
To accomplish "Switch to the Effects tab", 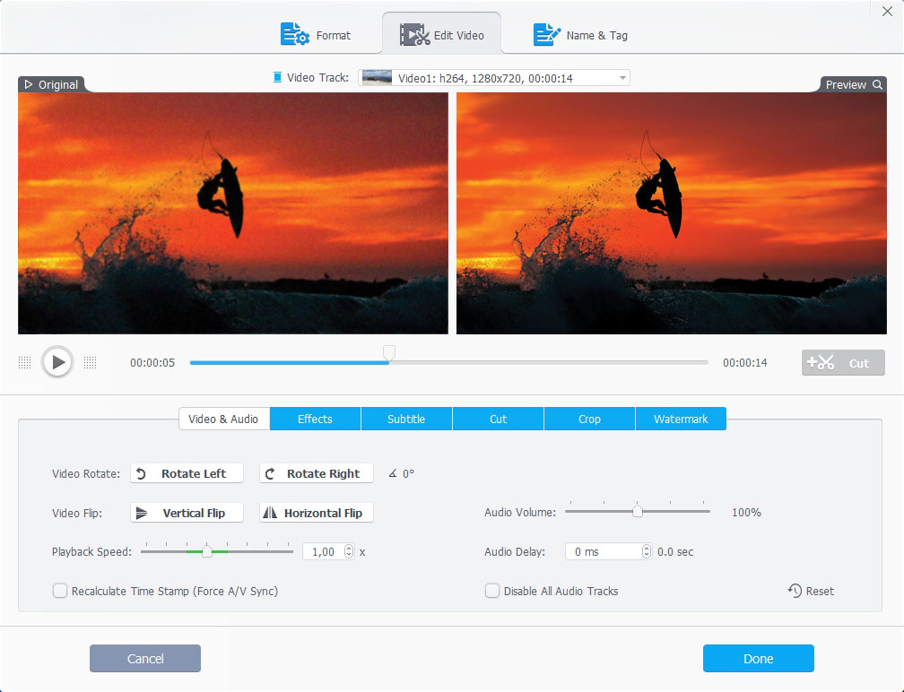I will [x=315, y=419].
